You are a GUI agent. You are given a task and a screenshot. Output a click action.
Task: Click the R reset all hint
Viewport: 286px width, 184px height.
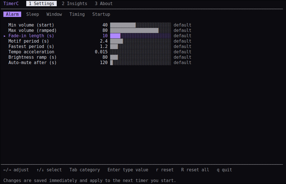[x=195, y=170]
